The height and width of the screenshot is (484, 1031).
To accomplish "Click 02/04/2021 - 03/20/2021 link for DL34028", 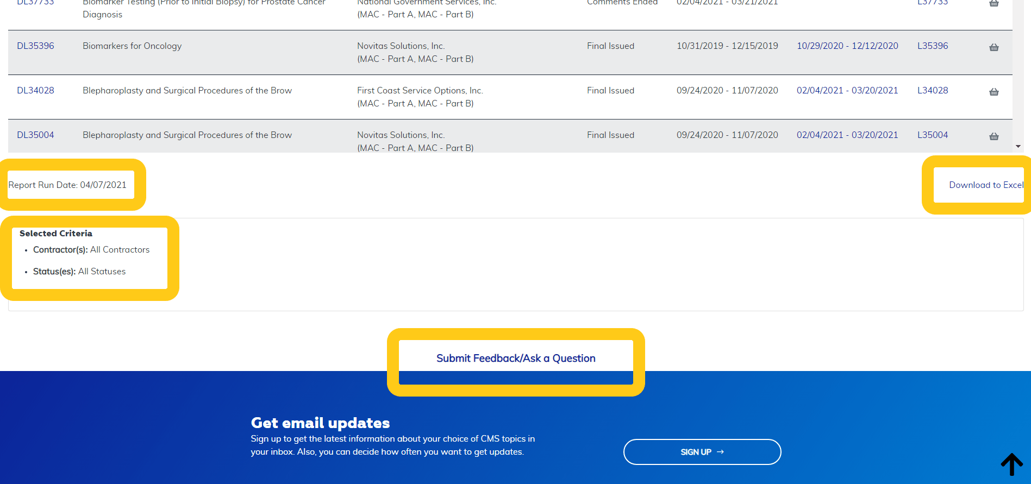I will pyautogui.click(x=847, y=91).
